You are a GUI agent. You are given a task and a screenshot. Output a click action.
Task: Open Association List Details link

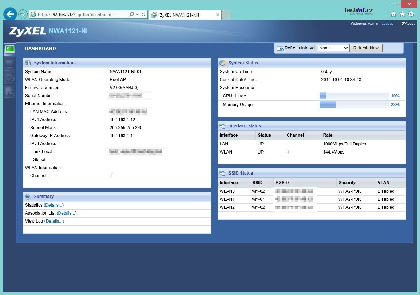tap(67, 213)
